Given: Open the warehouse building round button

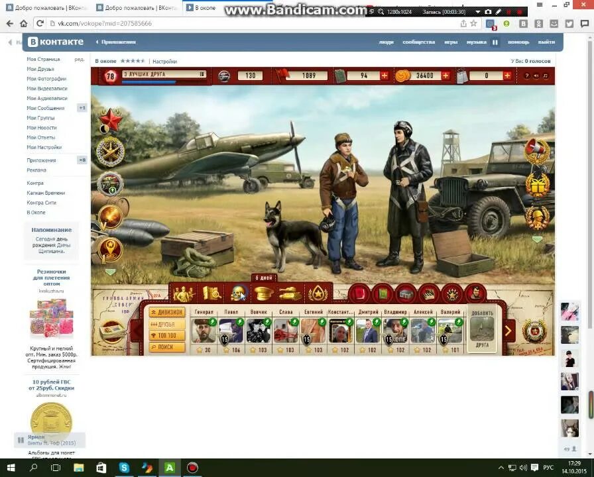Looking at the screenshot, I should [x=406, y=293].
